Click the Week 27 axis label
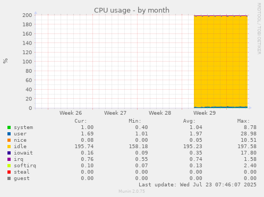This screenshot has width=264, height=197. [115, 113]
